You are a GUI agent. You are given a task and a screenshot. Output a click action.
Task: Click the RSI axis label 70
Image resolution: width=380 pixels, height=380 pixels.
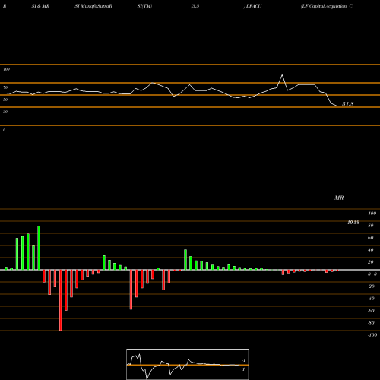(x=5, y=87)
